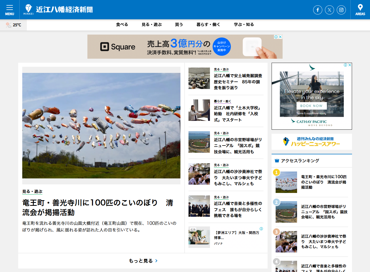Click the info icon on the 夢洲エリア ad
The height and width of the screenshot is (272, 370).
click(261, 229)
